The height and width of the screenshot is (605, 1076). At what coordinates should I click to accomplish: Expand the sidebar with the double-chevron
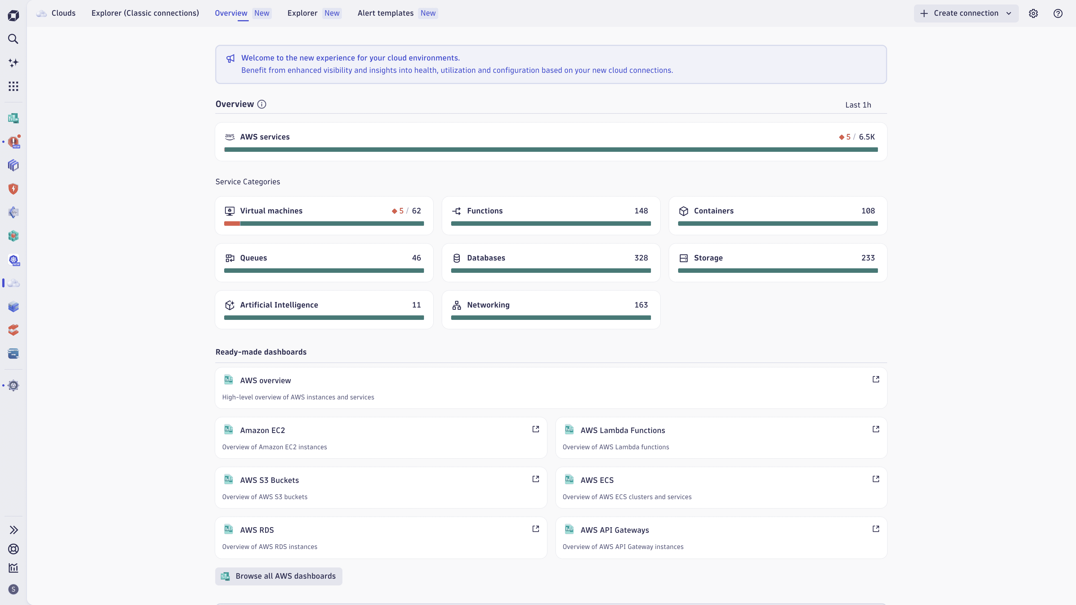(x=14, y=529)
